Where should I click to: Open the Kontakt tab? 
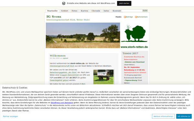point(117,11)
